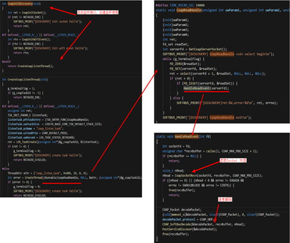The height and width of the screenshot is (243, 290).
Task: Click the 'if (g_coapTaskId != -1)' condition
Action: point(26,93)
